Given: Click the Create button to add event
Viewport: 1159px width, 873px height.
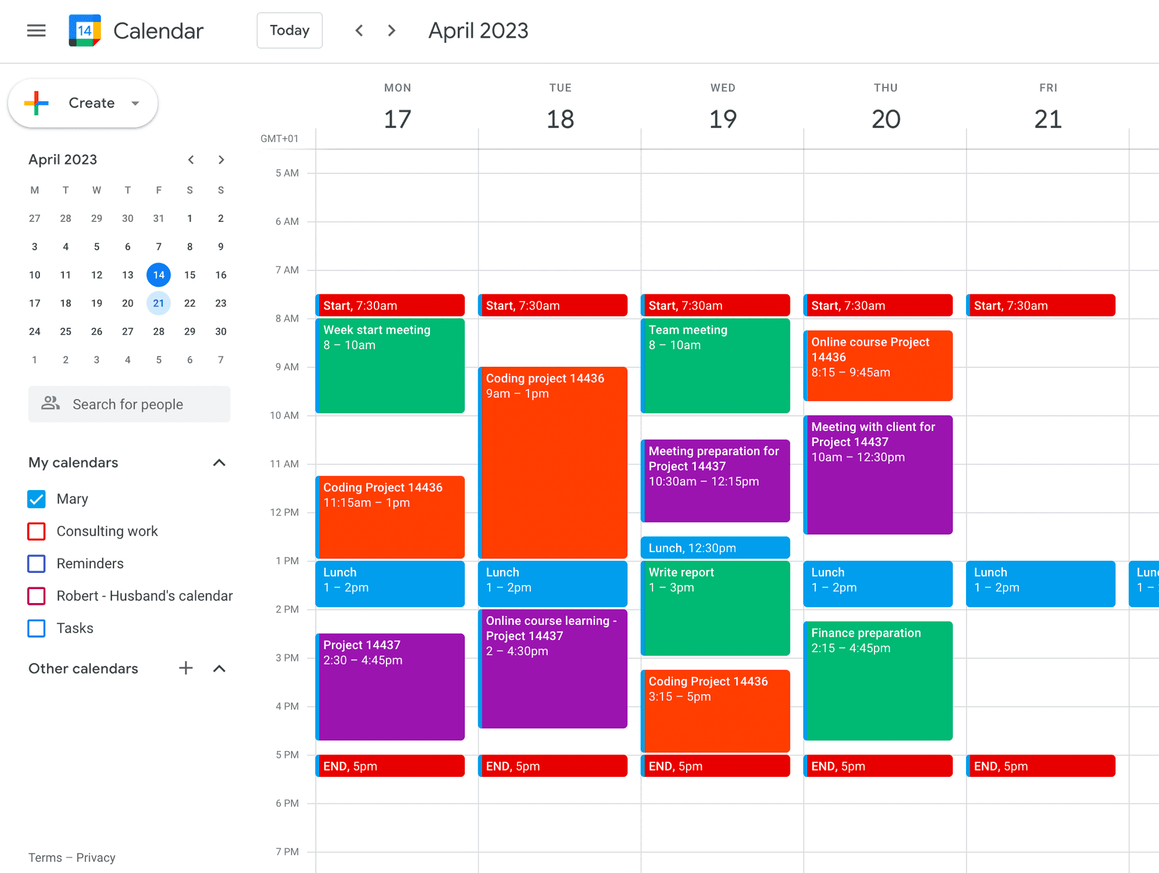Looking at the screenshot, I should click(83, 102).
